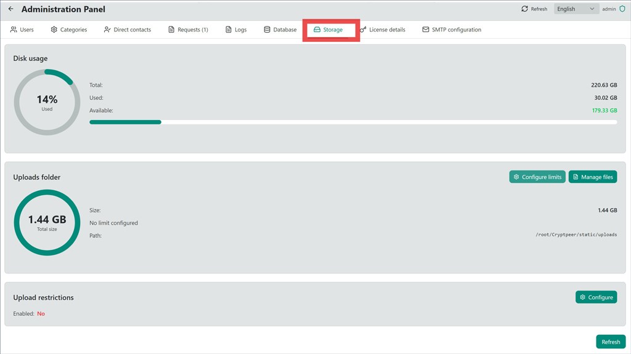Image resolution: width=631 pixels, height=354 pixels.
Task: Click the admin username label
Action: point(609,9)
